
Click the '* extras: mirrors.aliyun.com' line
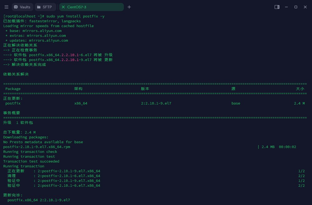coord(36,36)
